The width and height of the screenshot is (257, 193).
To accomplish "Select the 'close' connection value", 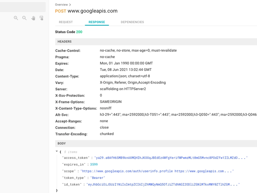I will 104,127.
